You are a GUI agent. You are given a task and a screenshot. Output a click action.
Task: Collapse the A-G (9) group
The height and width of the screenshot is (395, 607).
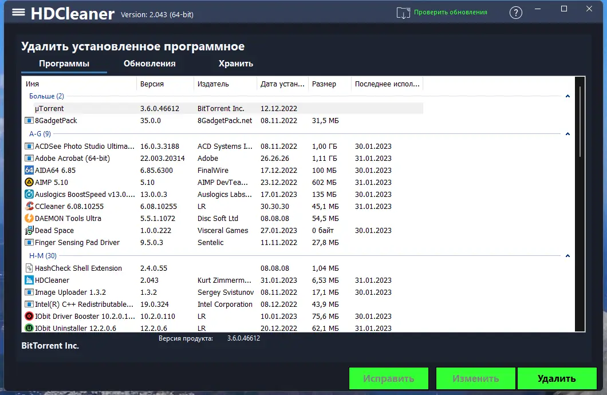567,134
